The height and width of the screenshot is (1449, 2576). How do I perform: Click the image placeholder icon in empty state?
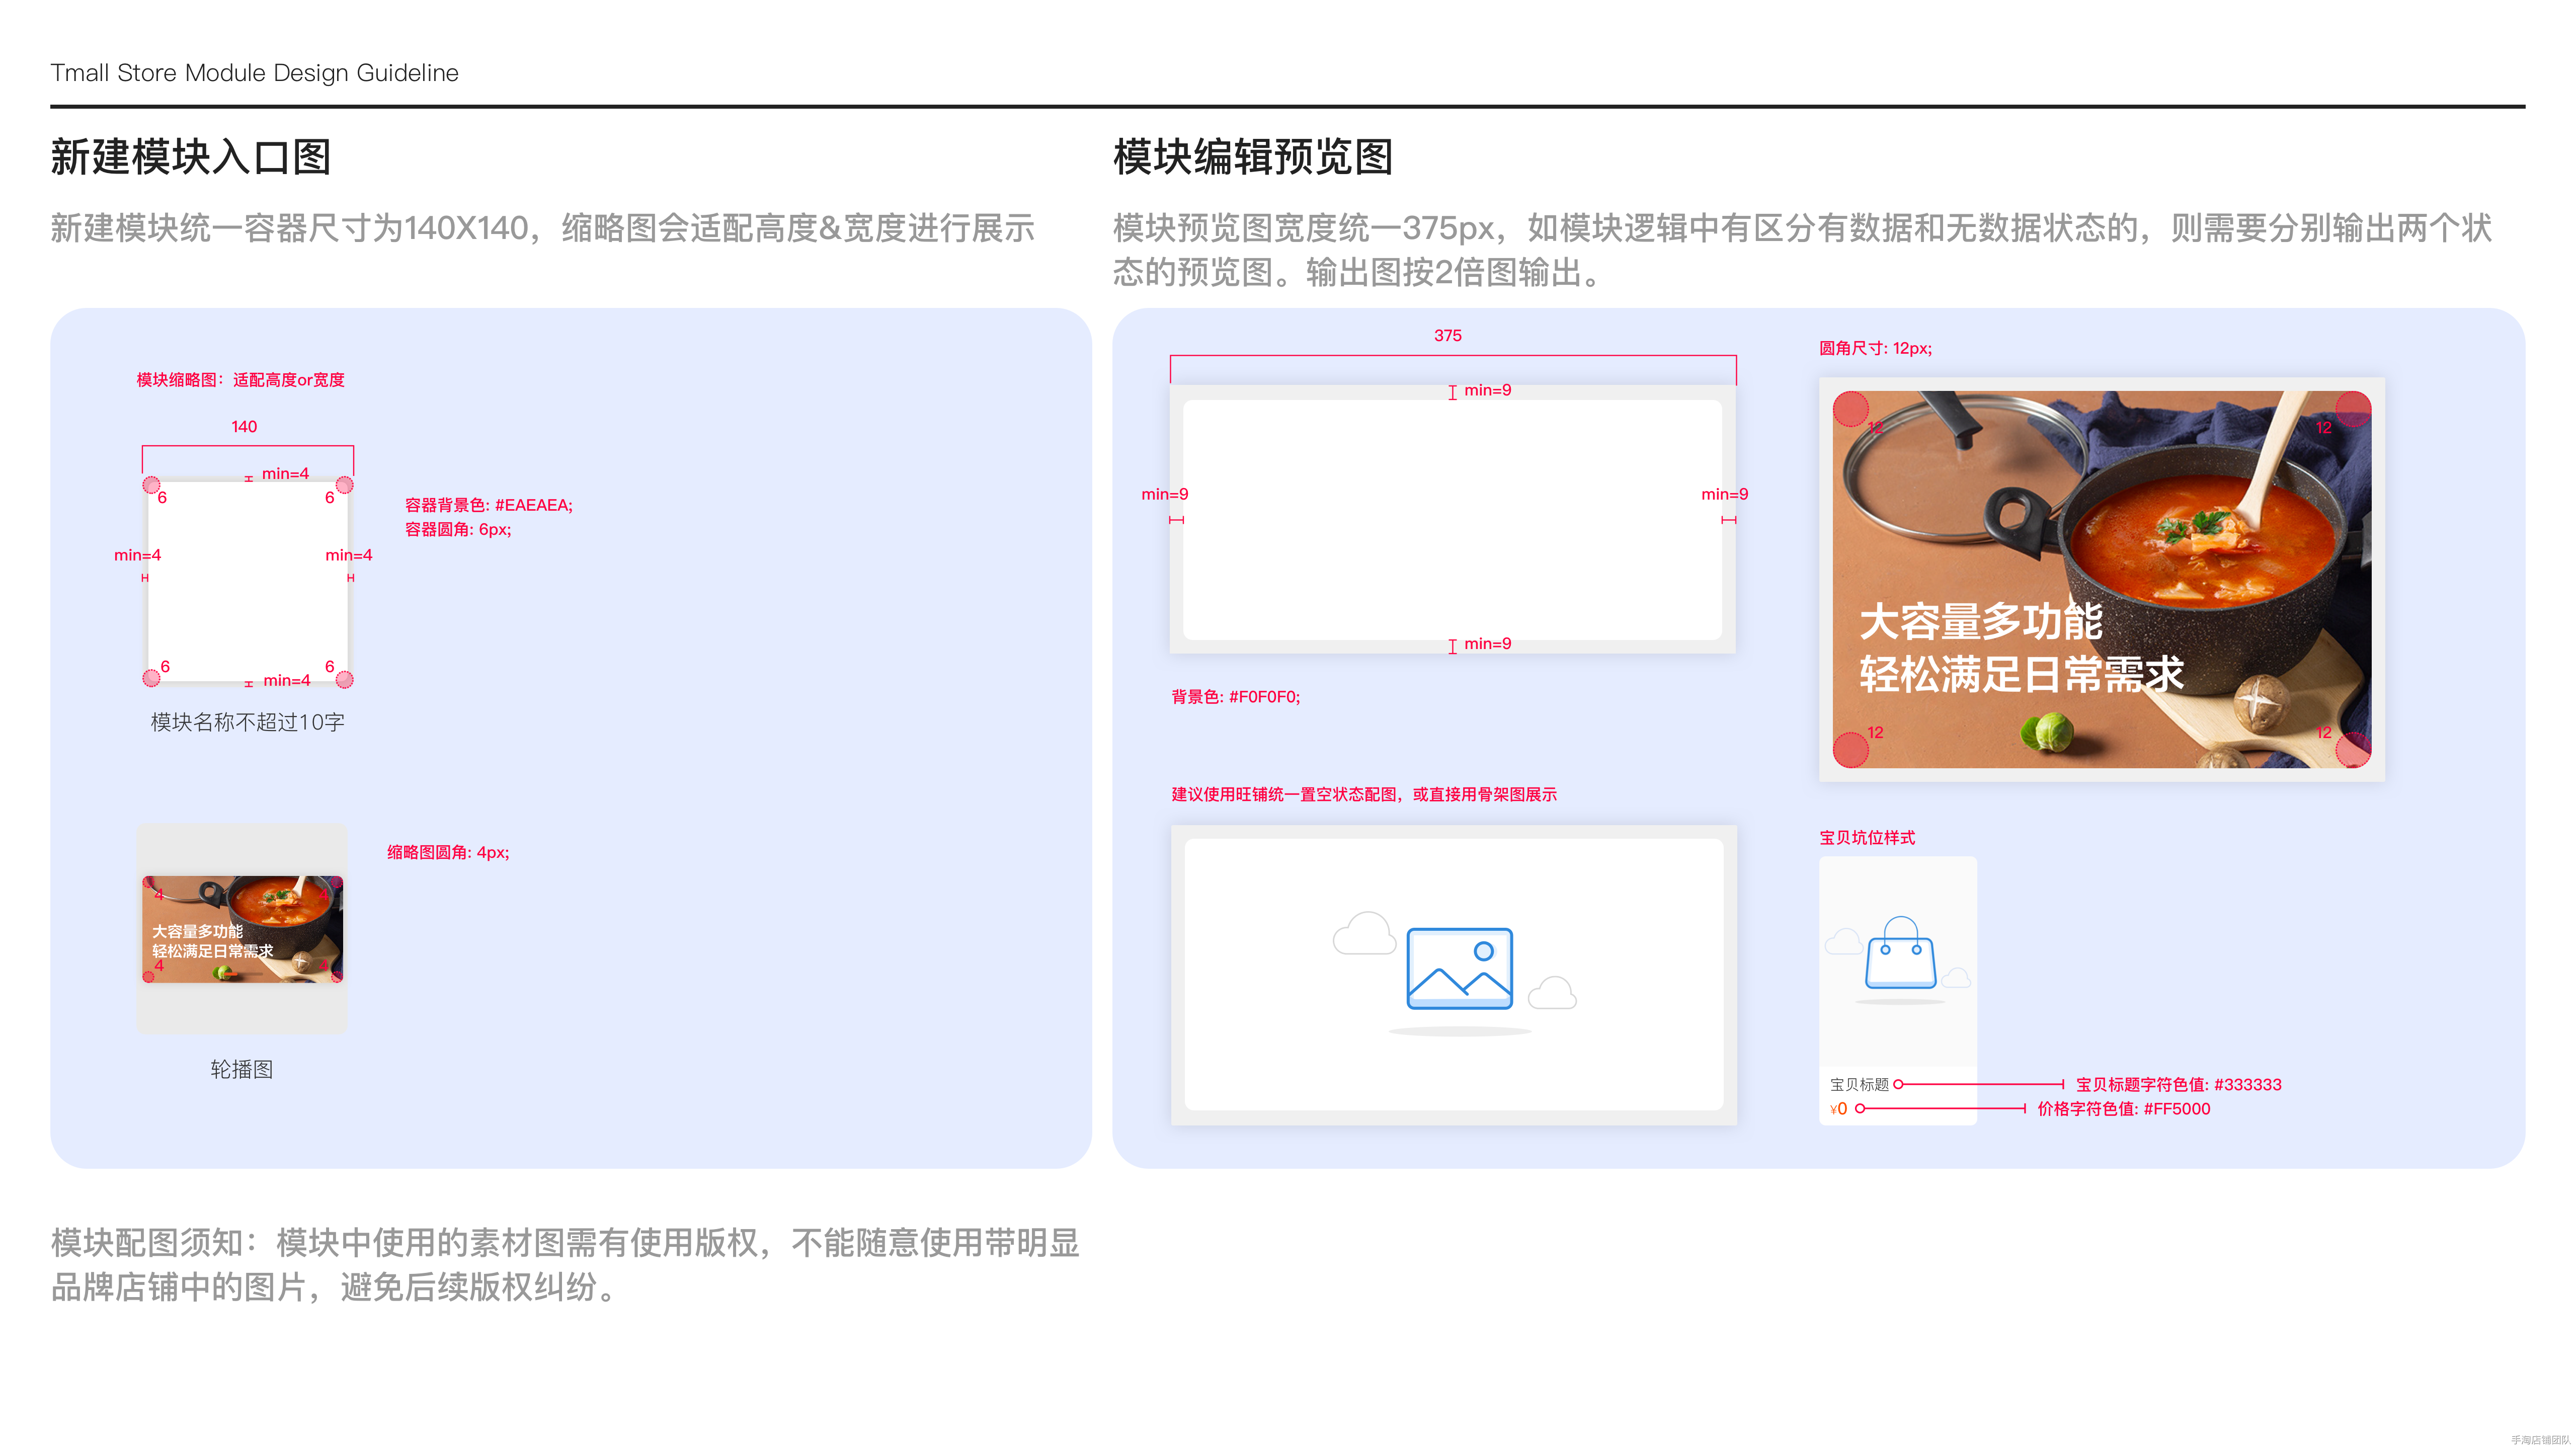[1459, 968]
